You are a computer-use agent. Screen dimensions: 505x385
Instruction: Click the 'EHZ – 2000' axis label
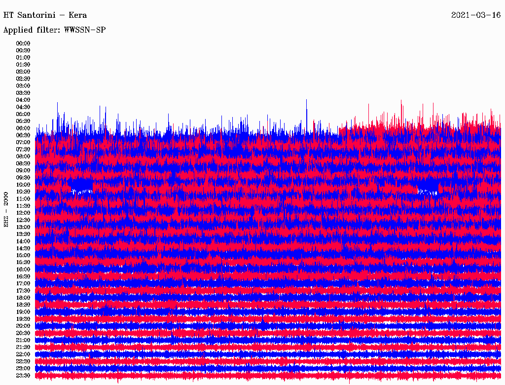tap(6, 210)
